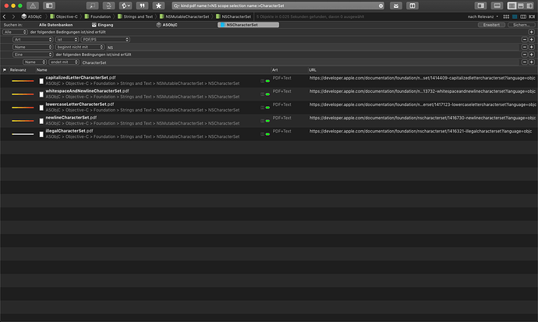Switch to cover flow view icon
This screenshot has width=538, height=322.
point(532,16)
